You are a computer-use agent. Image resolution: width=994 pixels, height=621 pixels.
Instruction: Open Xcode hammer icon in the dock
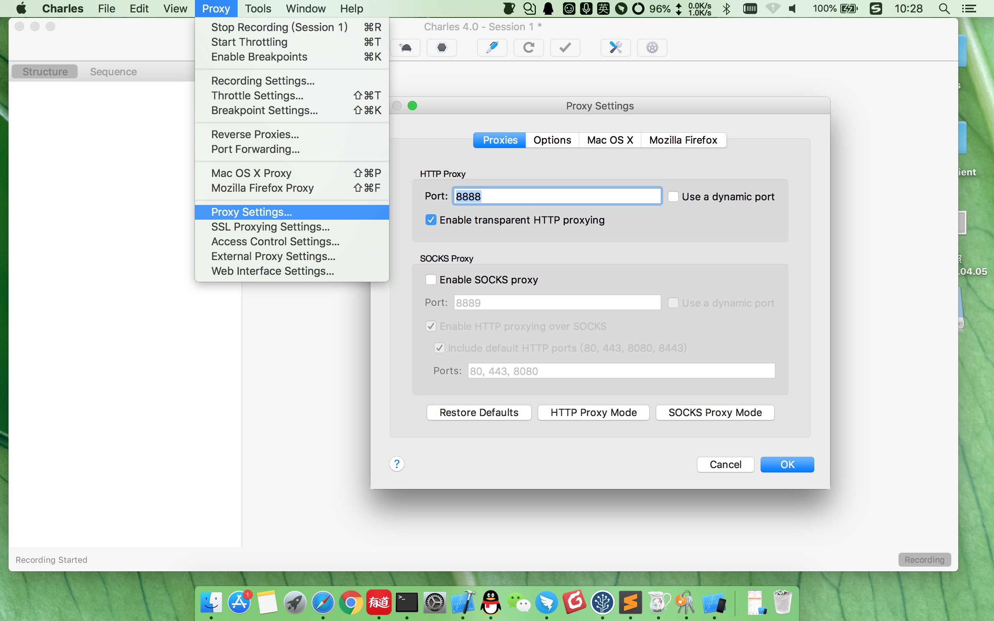click(x=463, y=602)
